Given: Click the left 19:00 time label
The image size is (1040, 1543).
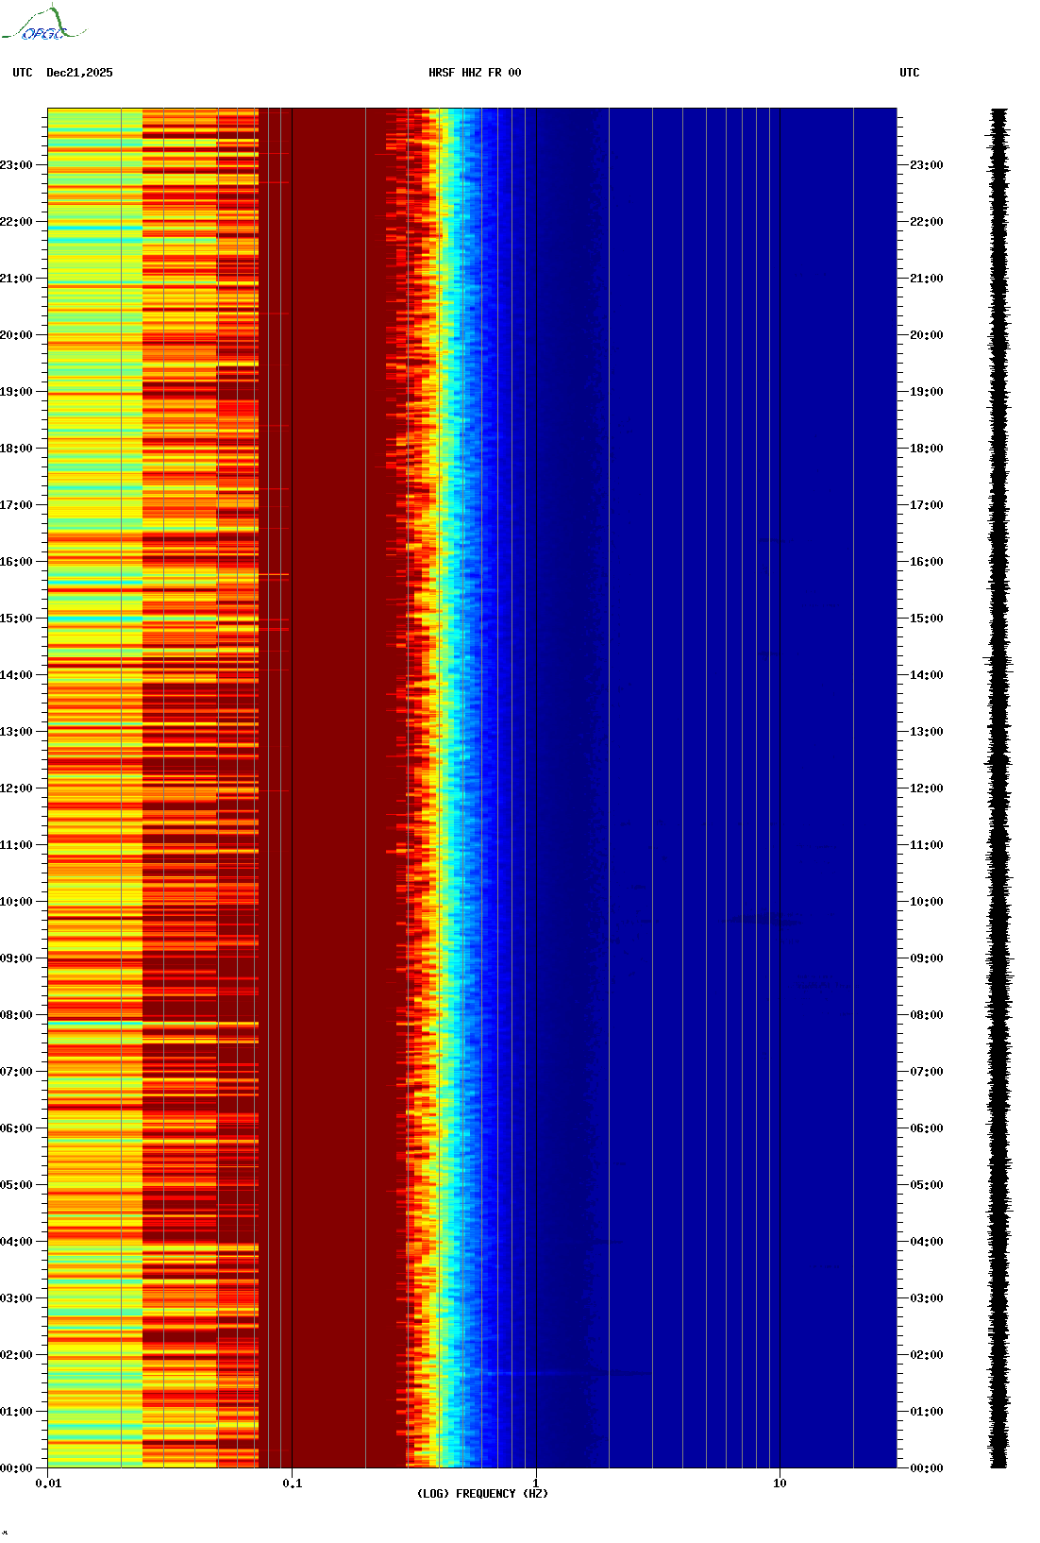Looking at the screenshot, I should (x=16, y=392).
